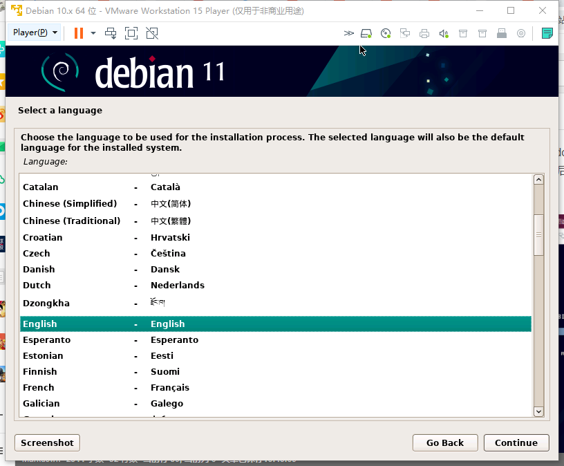Click the webcam device icon

pyautogui.click(x=521, y=33)
